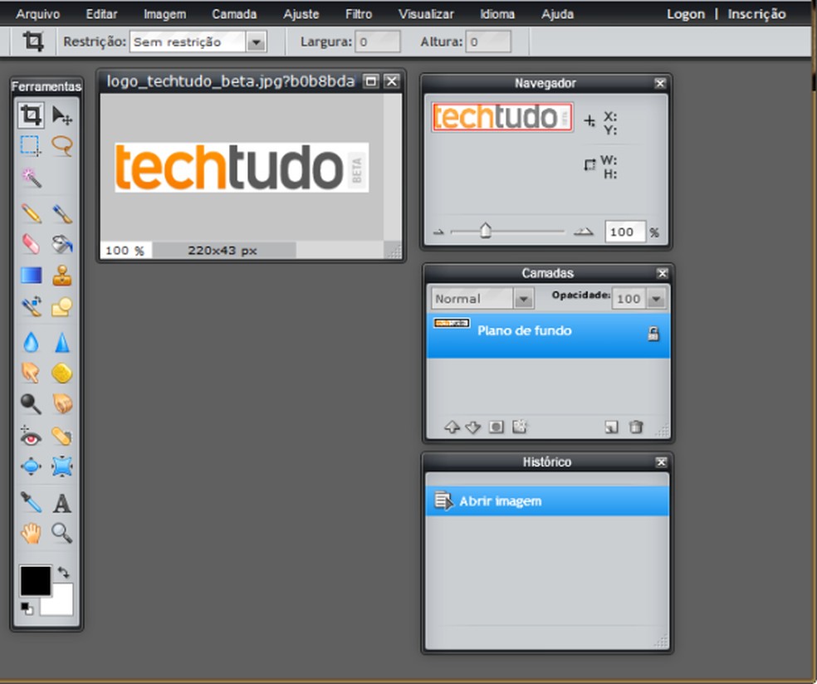
Task: Select the Pinch tool
Action: click(x=62, y=467)
